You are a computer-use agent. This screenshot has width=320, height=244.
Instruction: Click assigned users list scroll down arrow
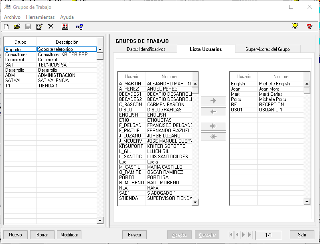[307, 202]
